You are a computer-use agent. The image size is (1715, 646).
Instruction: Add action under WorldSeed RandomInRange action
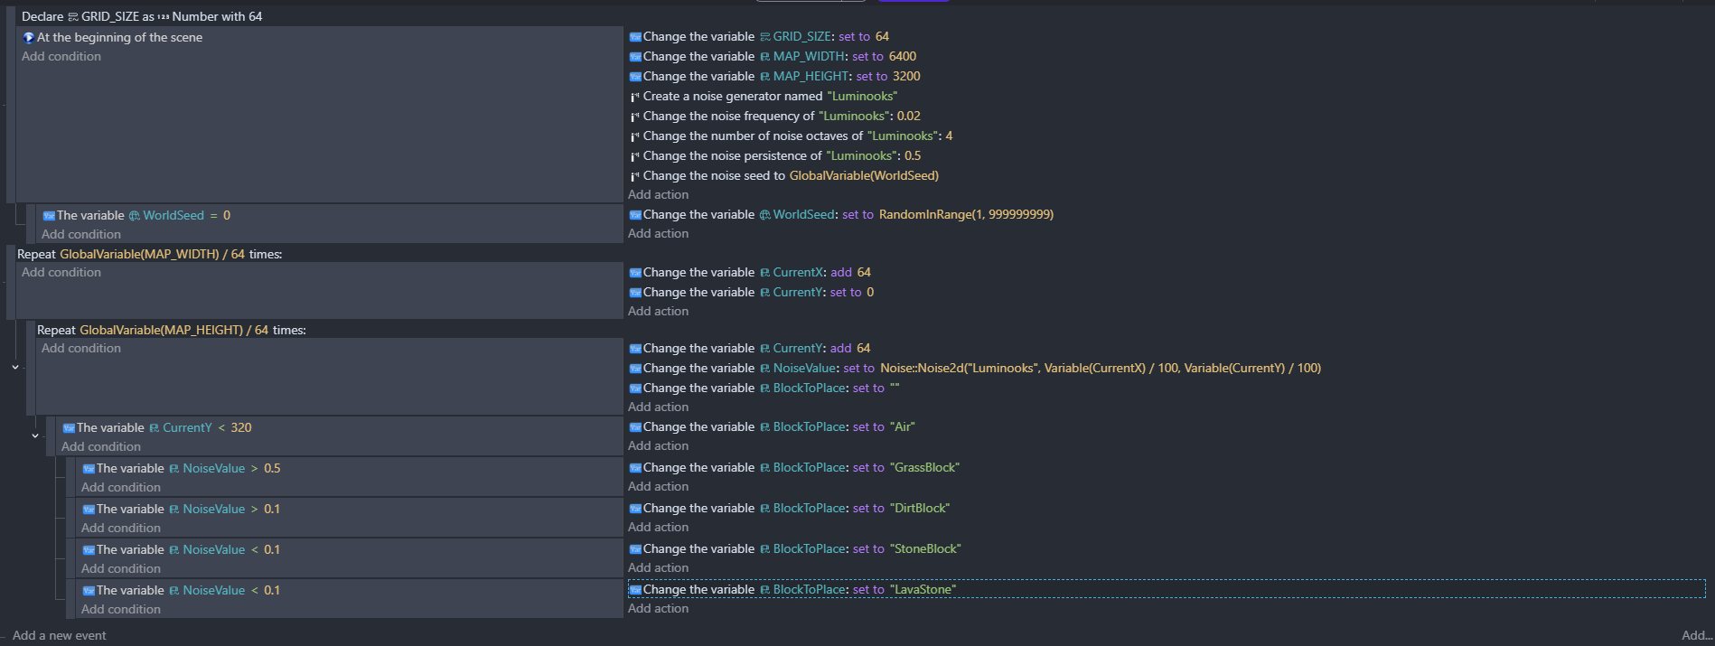click(658, 233)
